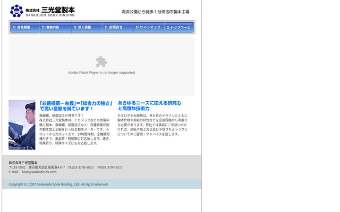The height and width of the screenshot is (212, 340).
Task: Open the 会社概要 menu item
Action: click(25, 27)
